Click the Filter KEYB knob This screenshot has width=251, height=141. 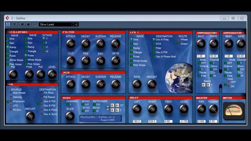tap(116, 61)
